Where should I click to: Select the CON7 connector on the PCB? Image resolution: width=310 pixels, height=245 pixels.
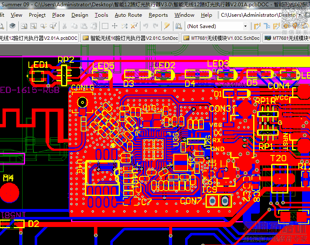(x=219, y=201)
